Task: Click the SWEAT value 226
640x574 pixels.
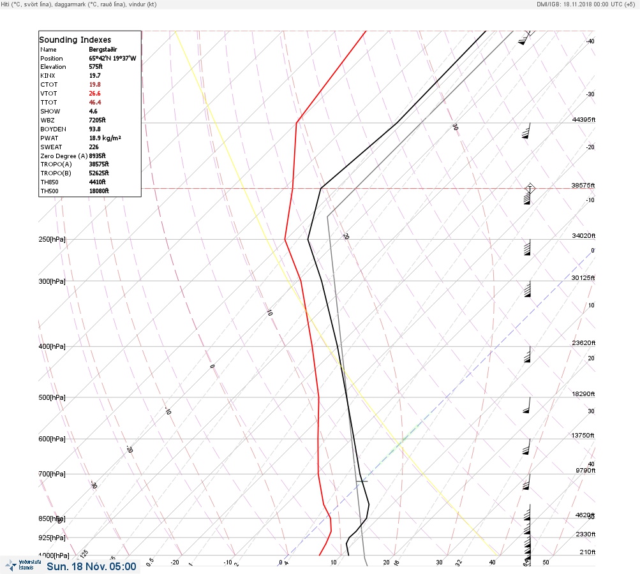Action: 94,147
